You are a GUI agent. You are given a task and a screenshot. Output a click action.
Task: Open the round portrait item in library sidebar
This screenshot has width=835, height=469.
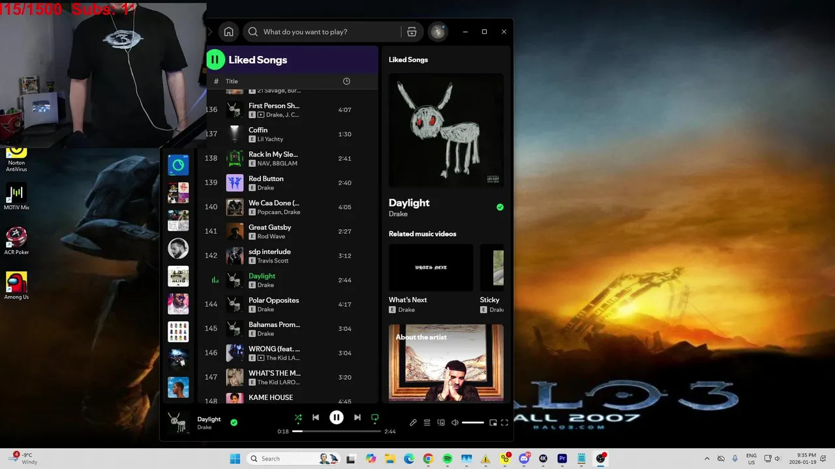[178, 248]
